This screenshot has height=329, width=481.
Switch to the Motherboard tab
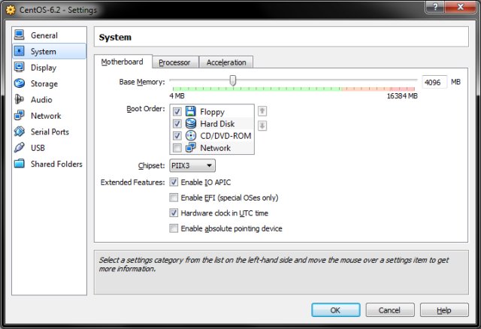123,62
